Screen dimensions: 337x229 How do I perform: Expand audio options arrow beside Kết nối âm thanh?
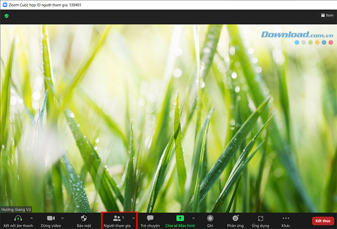[x=32, y=218]
